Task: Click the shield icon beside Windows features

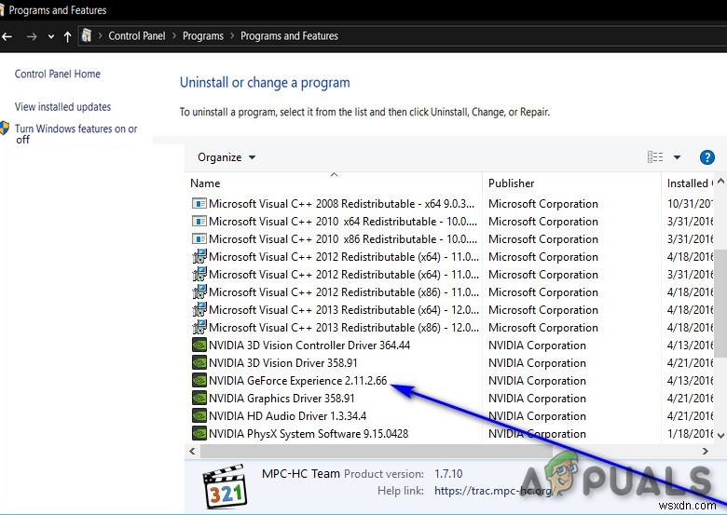Action: click(x=5, y=128)
